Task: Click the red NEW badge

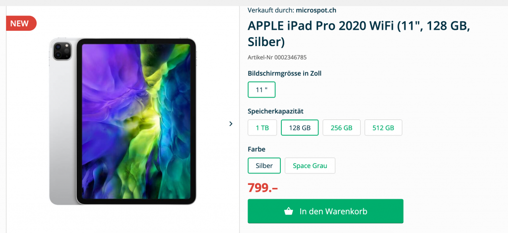Action: (x=21, y=23)
